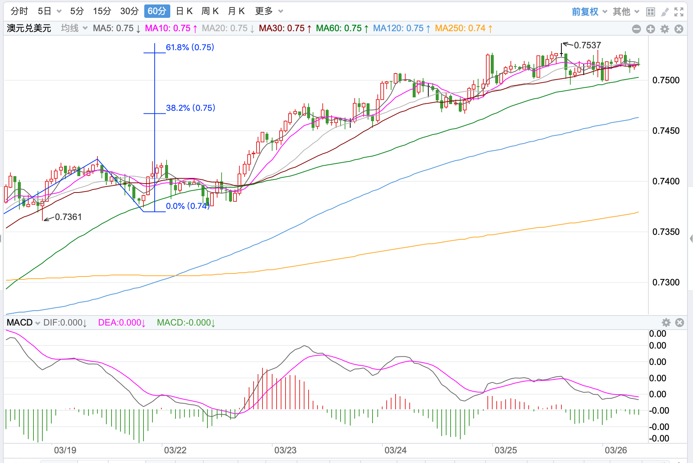Click the DIF value label
The height and width of the screenshot is (463, 693).
click(65, 323)
